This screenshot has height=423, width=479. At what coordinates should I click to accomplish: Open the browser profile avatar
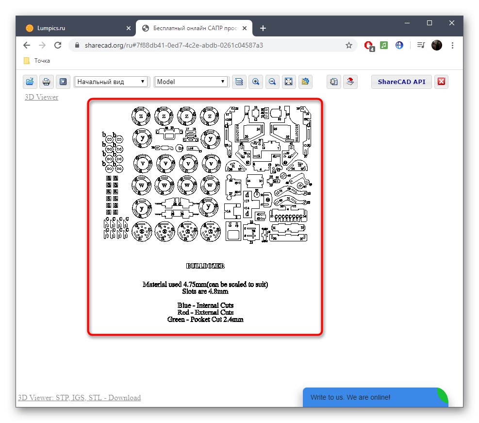437,45
